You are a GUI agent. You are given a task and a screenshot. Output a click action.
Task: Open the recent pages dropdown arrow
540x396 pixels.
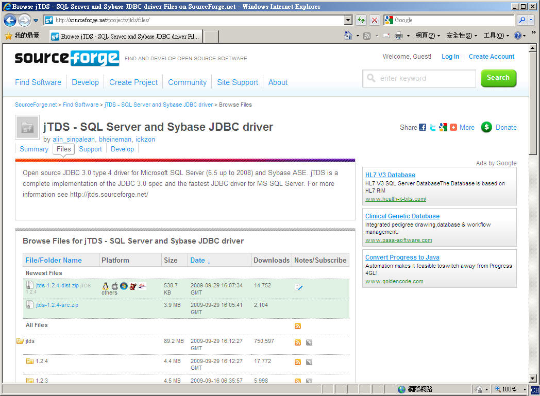(36, 20)
